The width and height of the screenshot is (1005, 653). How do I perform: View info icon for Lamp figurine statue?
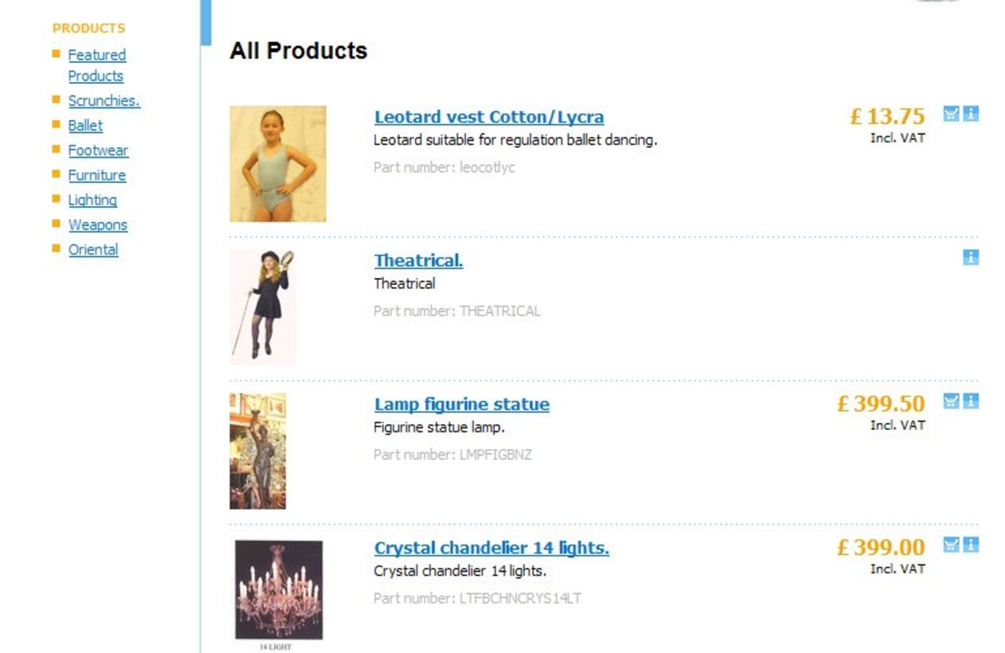click(971, 401)
